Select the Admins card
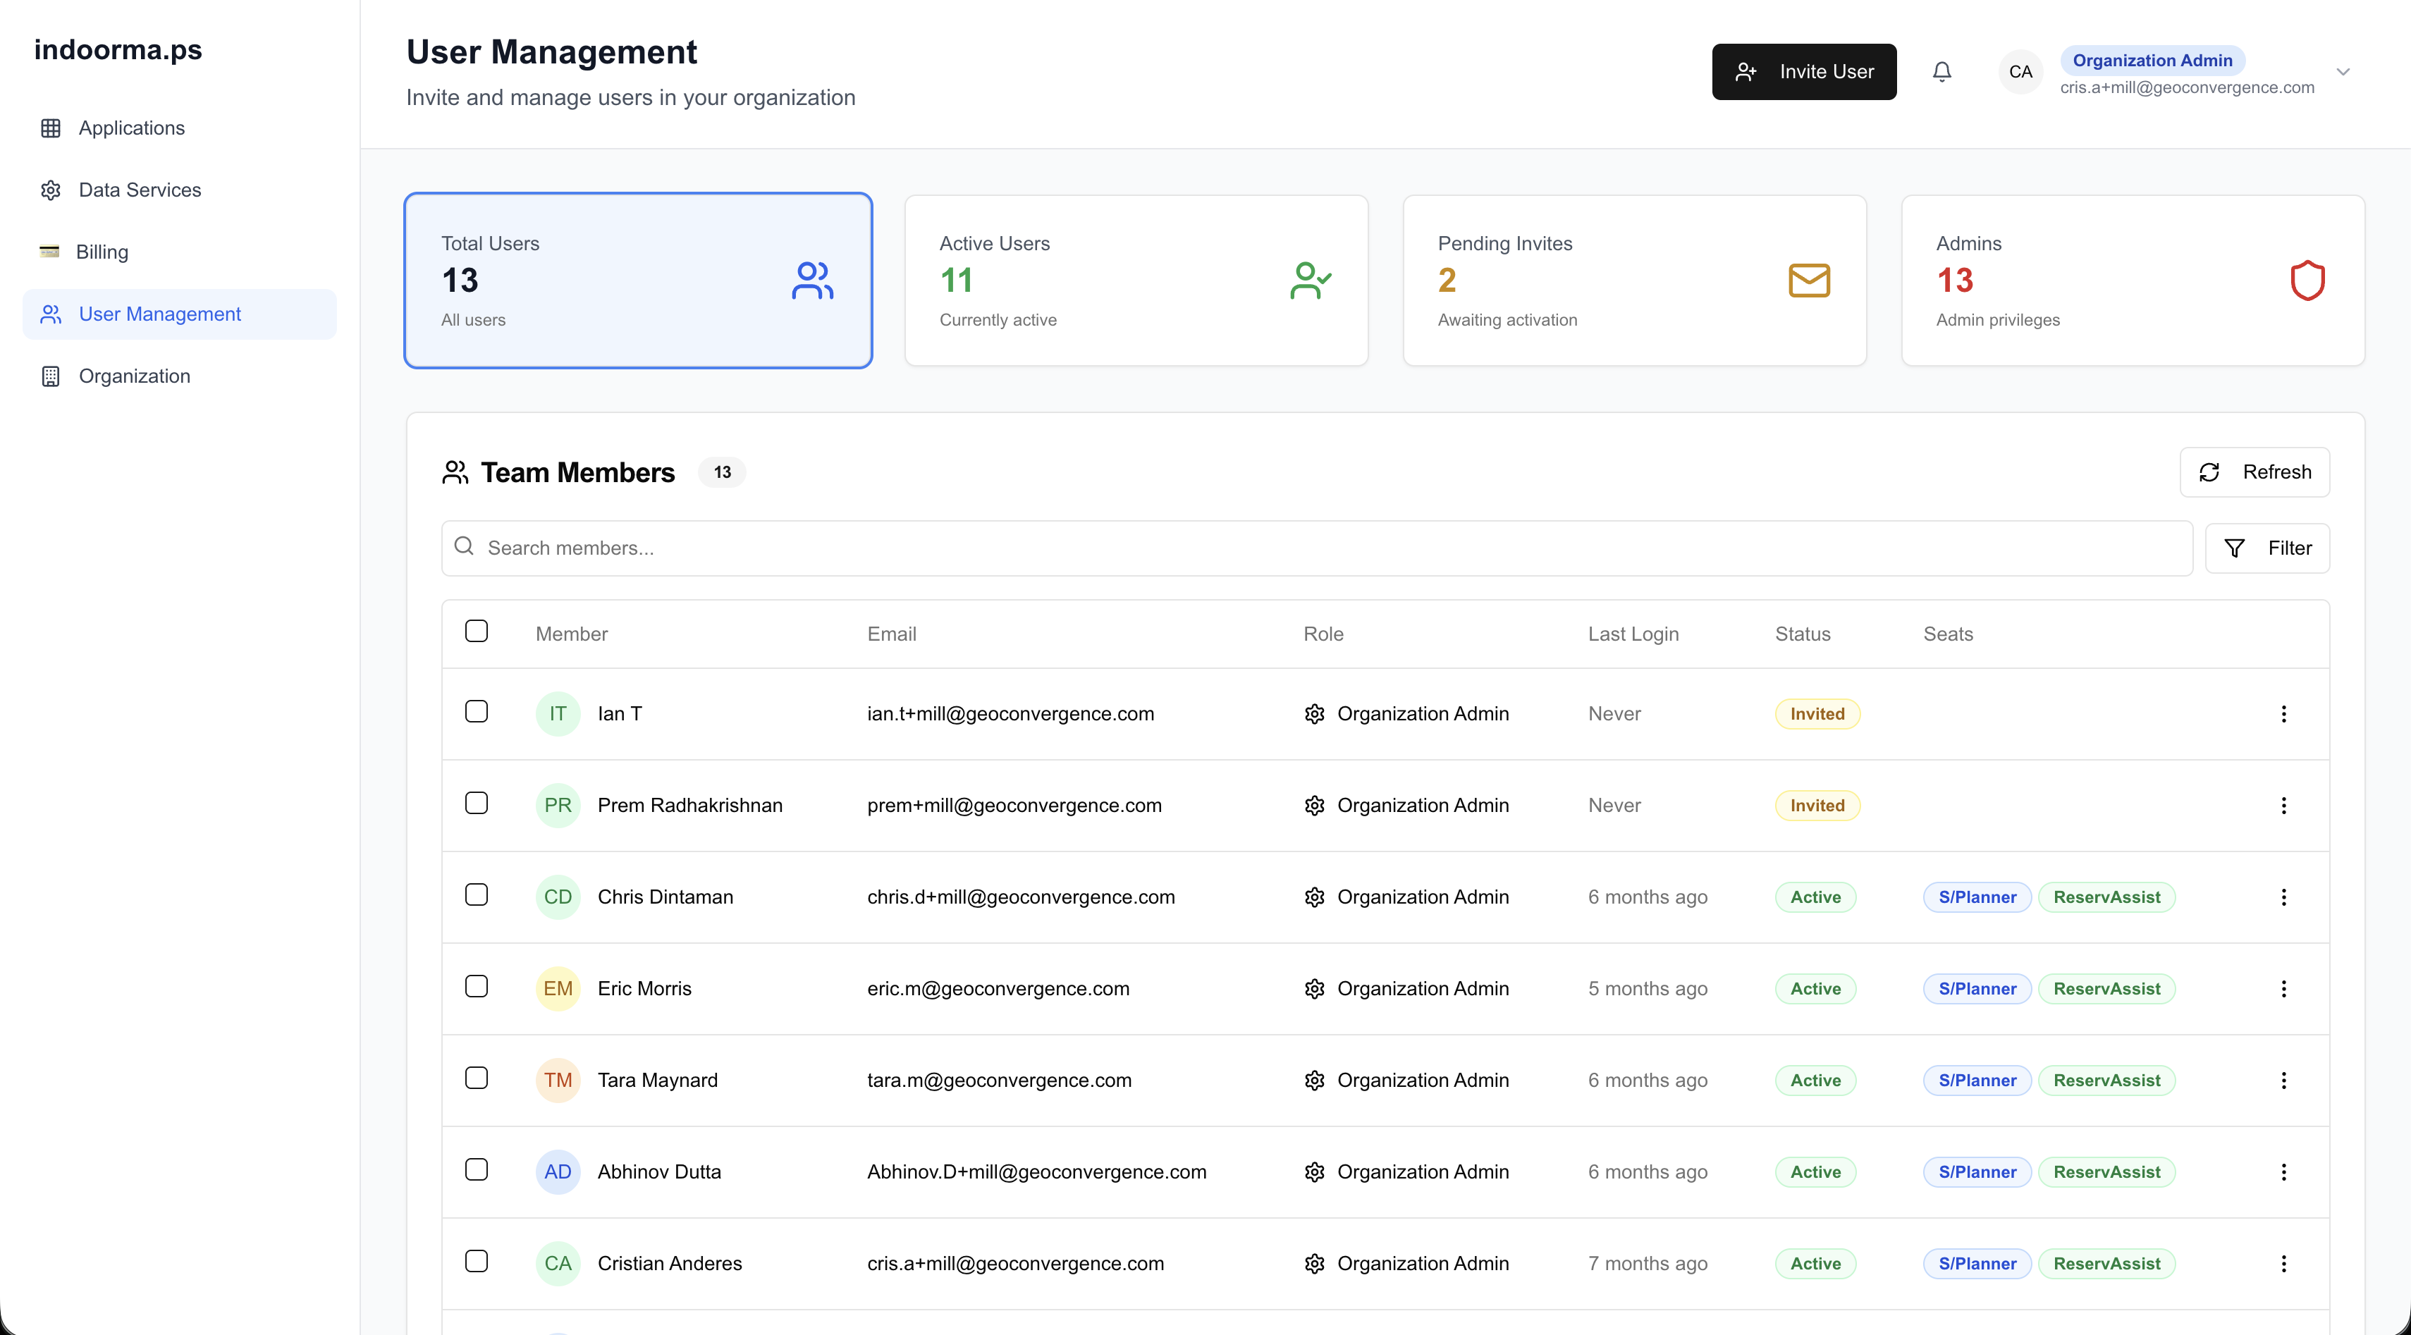 [x=2133, y=281]
